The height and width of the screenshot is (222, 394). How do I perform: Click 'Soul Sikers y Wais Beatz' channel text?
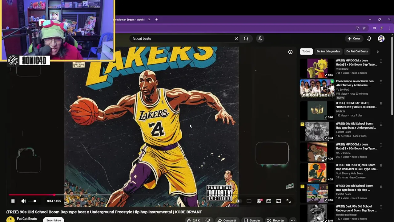click(x=350, y=173)
